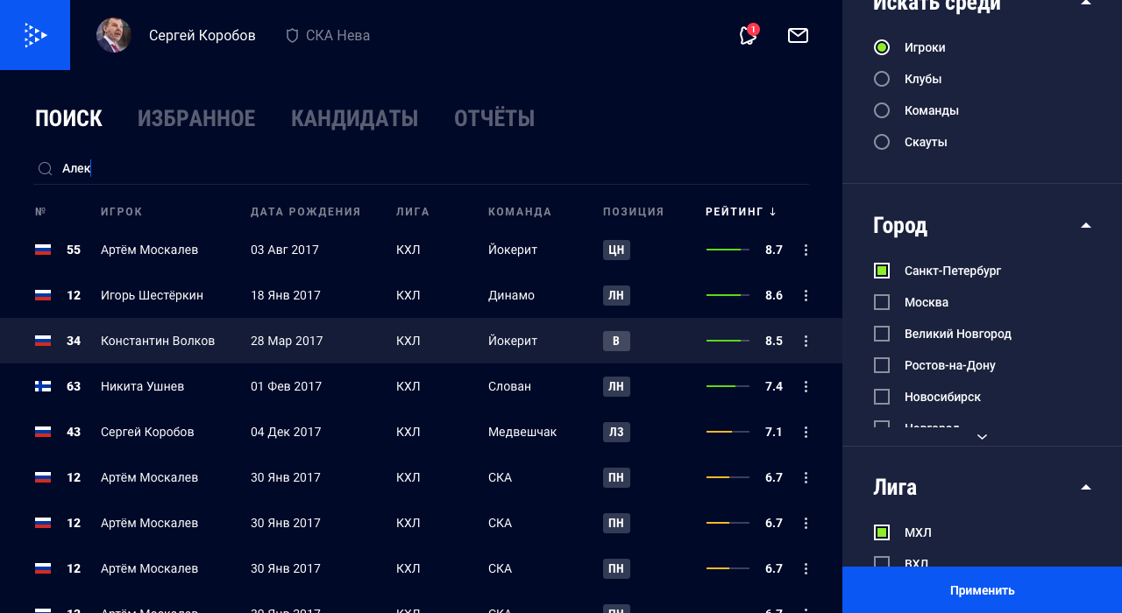The height and width of the screenshot is (613, 1122).
Task: Open more options for Сергей Коробов row
Action: [x=806, y=432]
